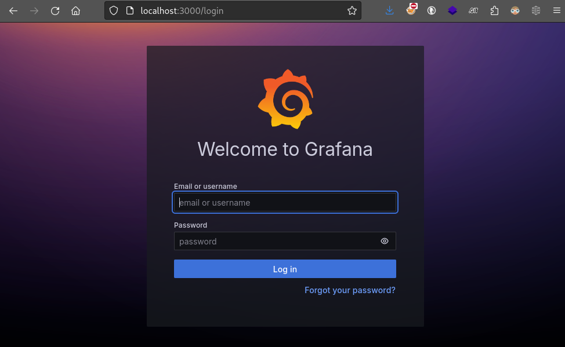Open the extensions puzzle piece menu
This screenshot has width=565, height=347.
tap(494, 11)
